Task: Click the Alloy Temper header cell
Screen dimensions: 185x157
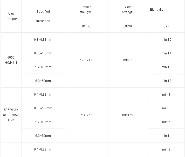Action: (11, 16)
